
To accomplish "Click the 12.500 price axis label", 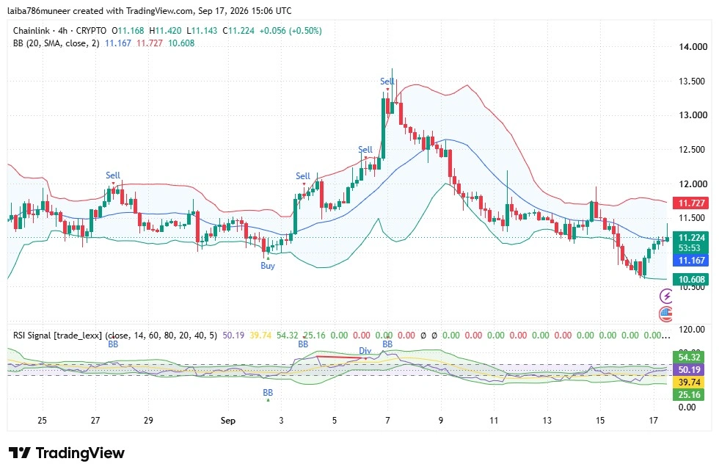I will click(x=693, y=150).
